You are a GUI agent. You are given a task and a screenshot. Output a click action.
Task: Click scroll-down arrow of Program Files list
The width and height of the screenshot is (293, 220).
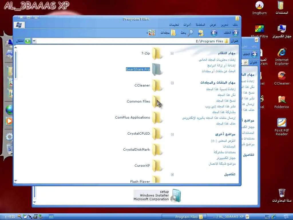(x=16, y=181)
